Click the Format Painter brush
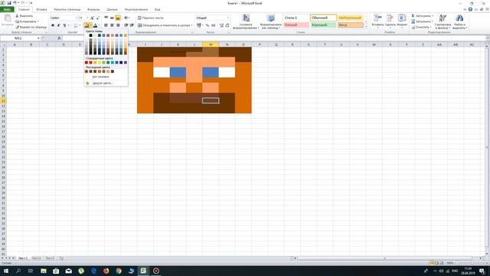Viewport: 490px width, 276px height. coord(31,28)
